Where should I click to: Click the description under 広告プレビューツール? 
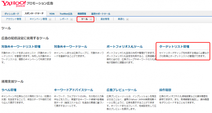pyautogui.click(x=131, y=102)
